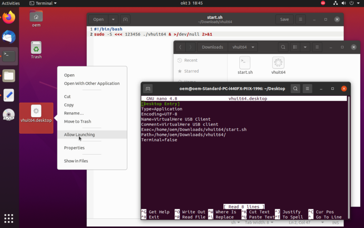This screenshot has width=364, height=228.
Task: Open view options dropdown in Files
Action: pos(305,47)
